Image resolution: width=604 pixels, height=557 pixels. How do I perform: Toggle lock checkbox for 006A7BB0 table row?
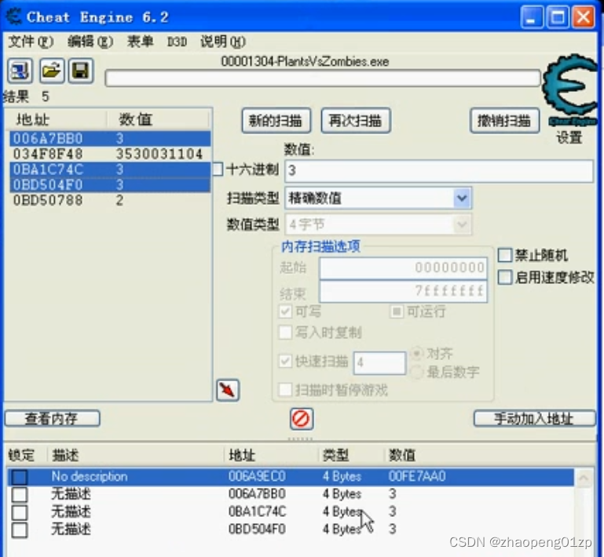point(20,494)
